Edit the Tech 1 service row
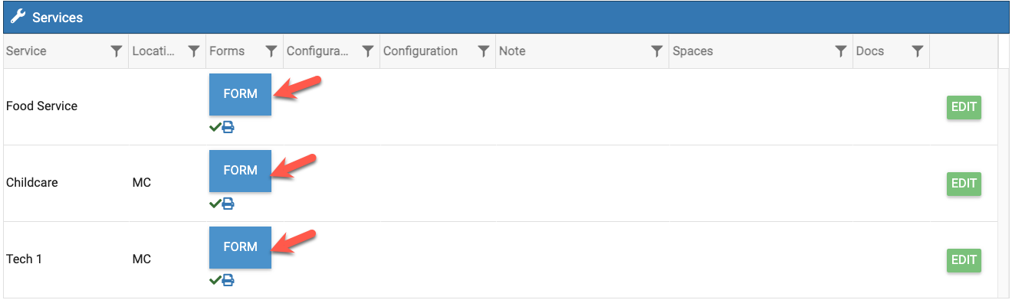 click(x=964, y=260)
